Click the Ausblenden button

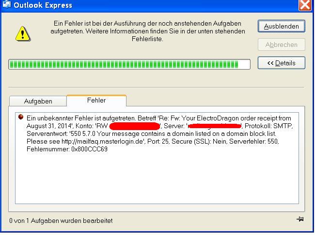pos(282,26)
